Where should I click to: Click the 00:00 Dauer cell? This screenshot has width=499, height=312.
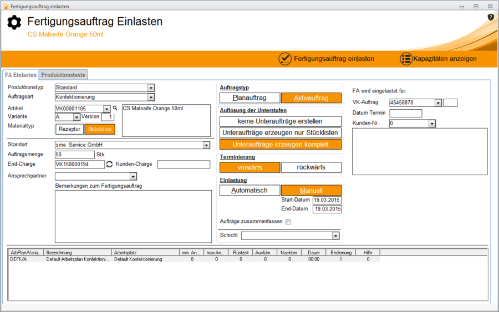click(314, 259)
